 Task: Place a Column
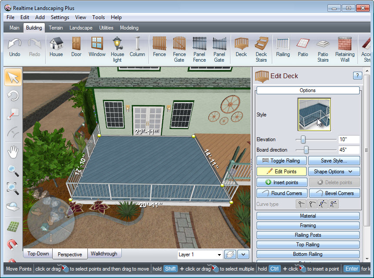coord(137,47)
